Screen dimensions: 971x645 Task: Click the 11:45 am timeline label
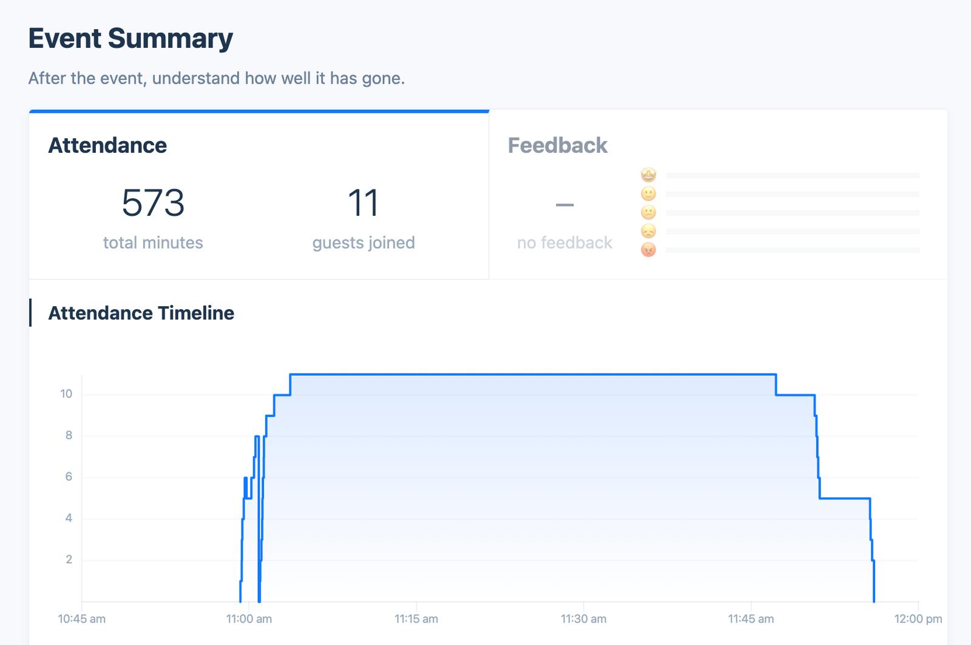[751, 619]
